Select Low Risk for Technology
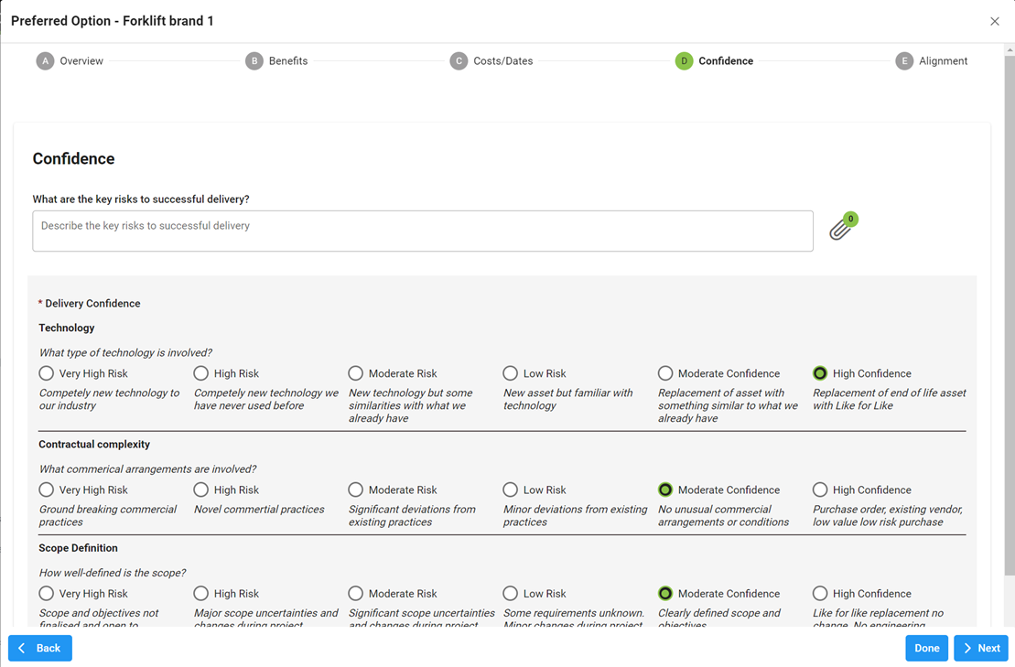 tap(510, 373)
